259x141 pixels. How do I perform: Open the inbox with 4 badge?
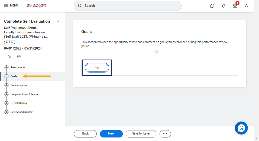pyautogui.click(x=235, y=6)
